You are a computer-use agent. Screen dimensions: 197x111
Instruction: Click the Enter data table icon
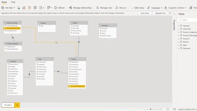click(35, 8)
